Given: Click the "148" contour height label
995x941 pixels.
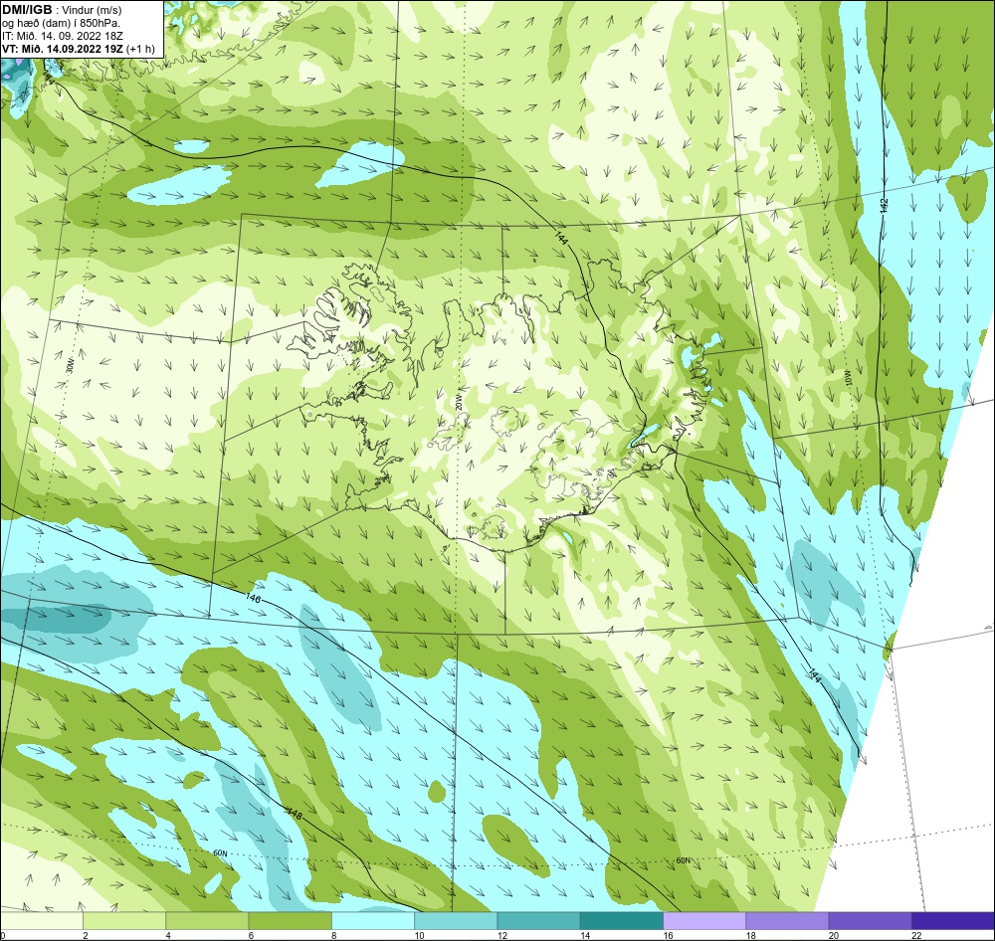Looking at the screenshot, I should pos(295,813).
